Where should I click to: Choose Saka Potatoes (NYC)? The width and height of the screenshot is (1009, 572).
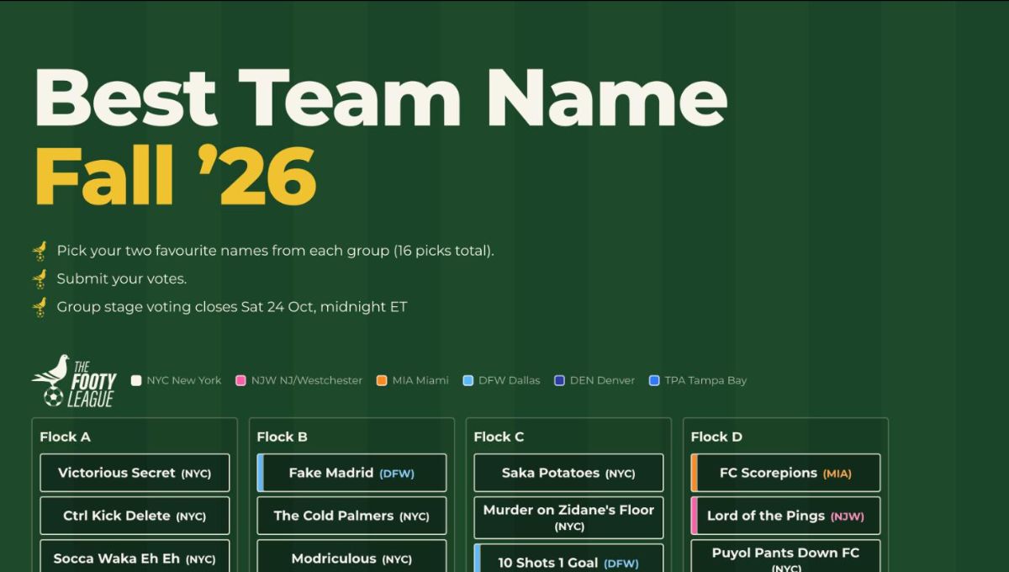tap(568, 473)
